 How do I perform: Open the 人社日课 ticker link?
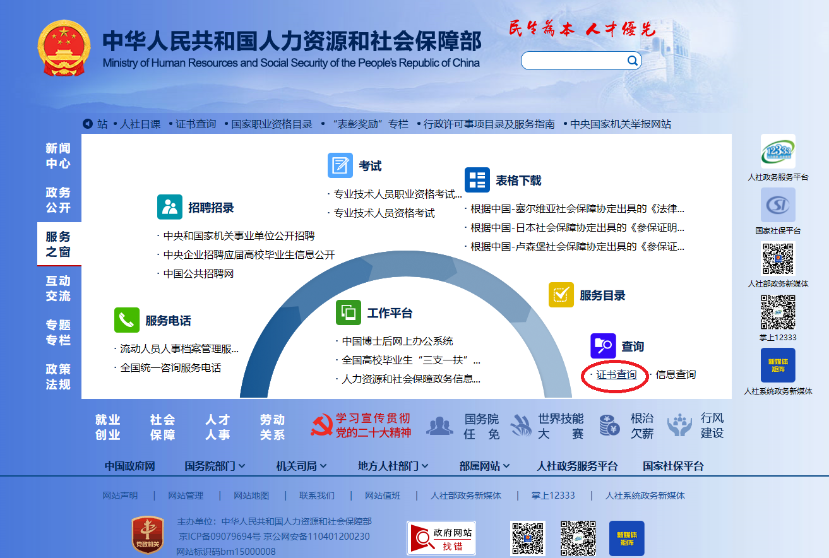[140, 124]
